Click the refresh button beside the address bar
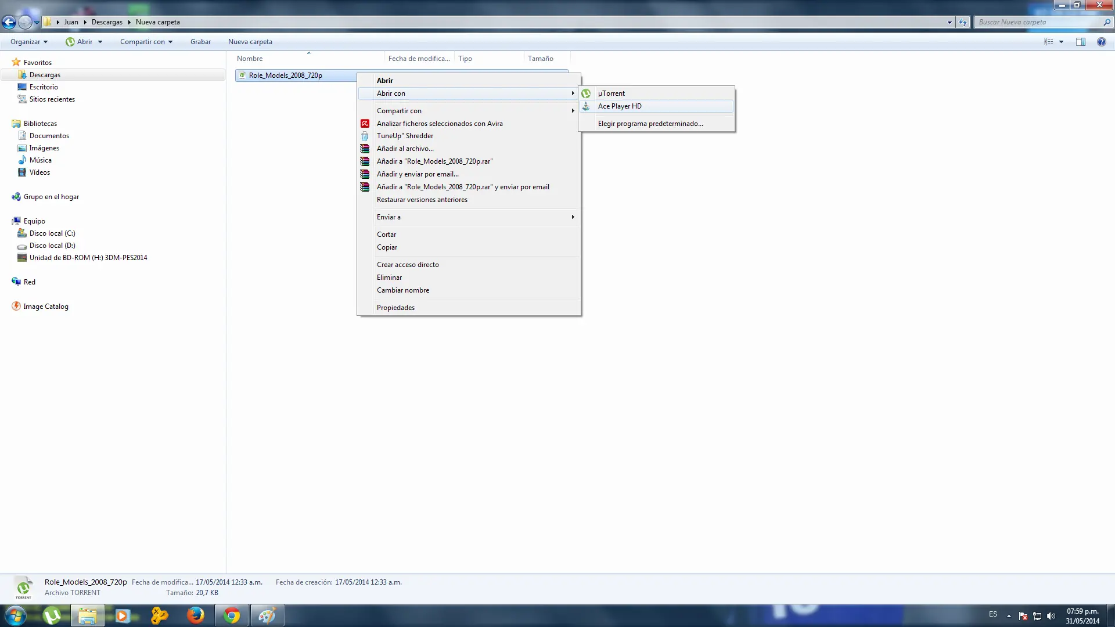1115x627 pixels. click(963, 22)
